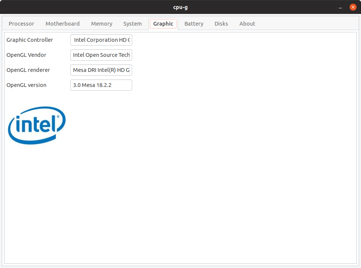Click the cpu-g window title
Screen dimensions: 361x268
[180, 7]
